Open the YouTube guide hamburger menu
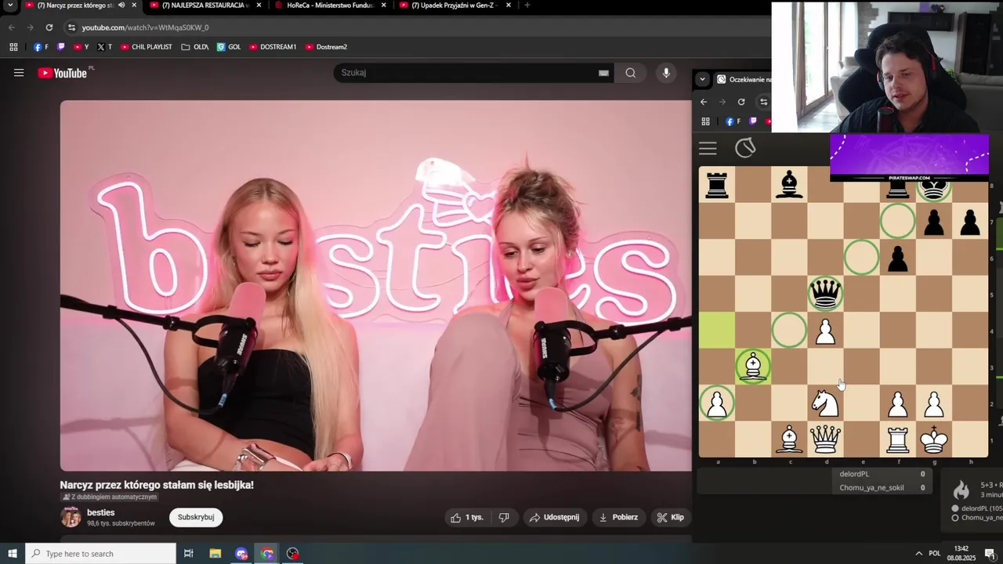Viewport: 1003px width, 564px height. click(x=19, y=73)
